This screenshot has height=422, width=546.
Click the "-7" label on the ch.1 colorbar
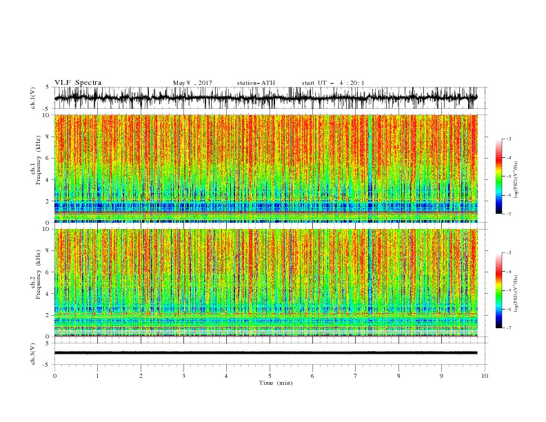[509, 214]
